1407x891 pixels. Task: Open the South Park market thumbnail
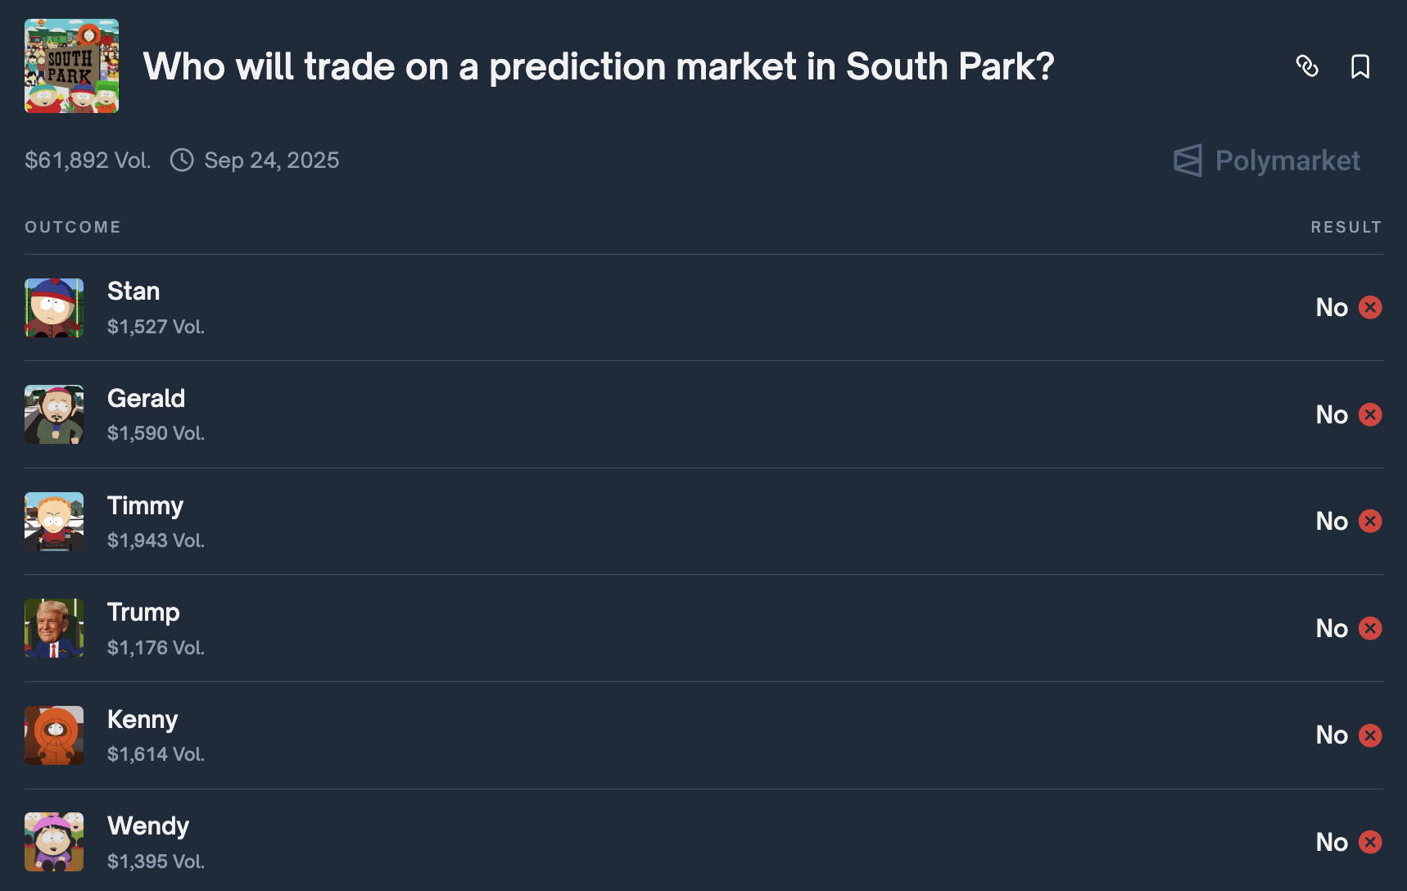coord(71,66)
